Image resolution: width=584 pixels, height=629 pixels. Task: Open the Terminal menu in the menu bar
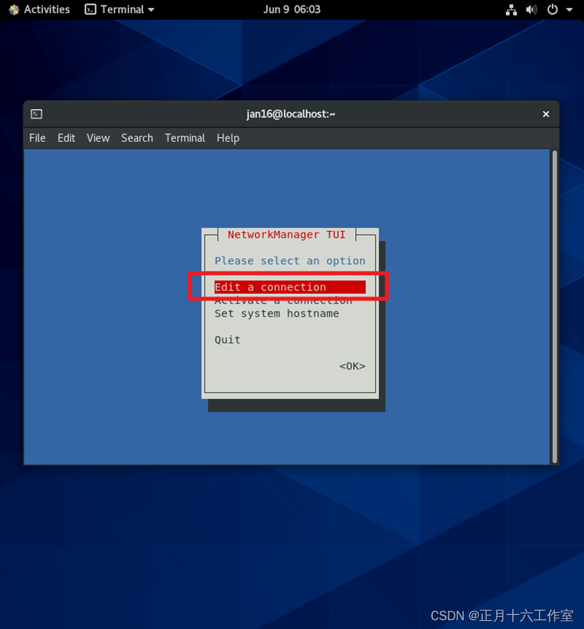point(184,138)
